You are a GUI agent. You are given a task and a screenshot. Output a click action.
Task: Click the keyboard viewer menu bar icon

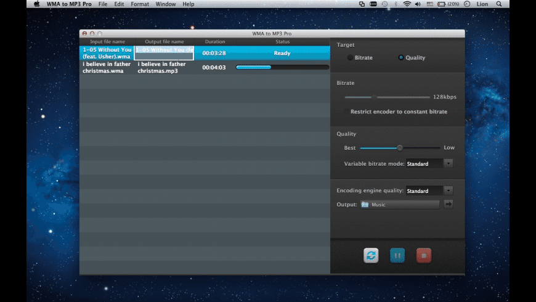[x=373, y=4]
